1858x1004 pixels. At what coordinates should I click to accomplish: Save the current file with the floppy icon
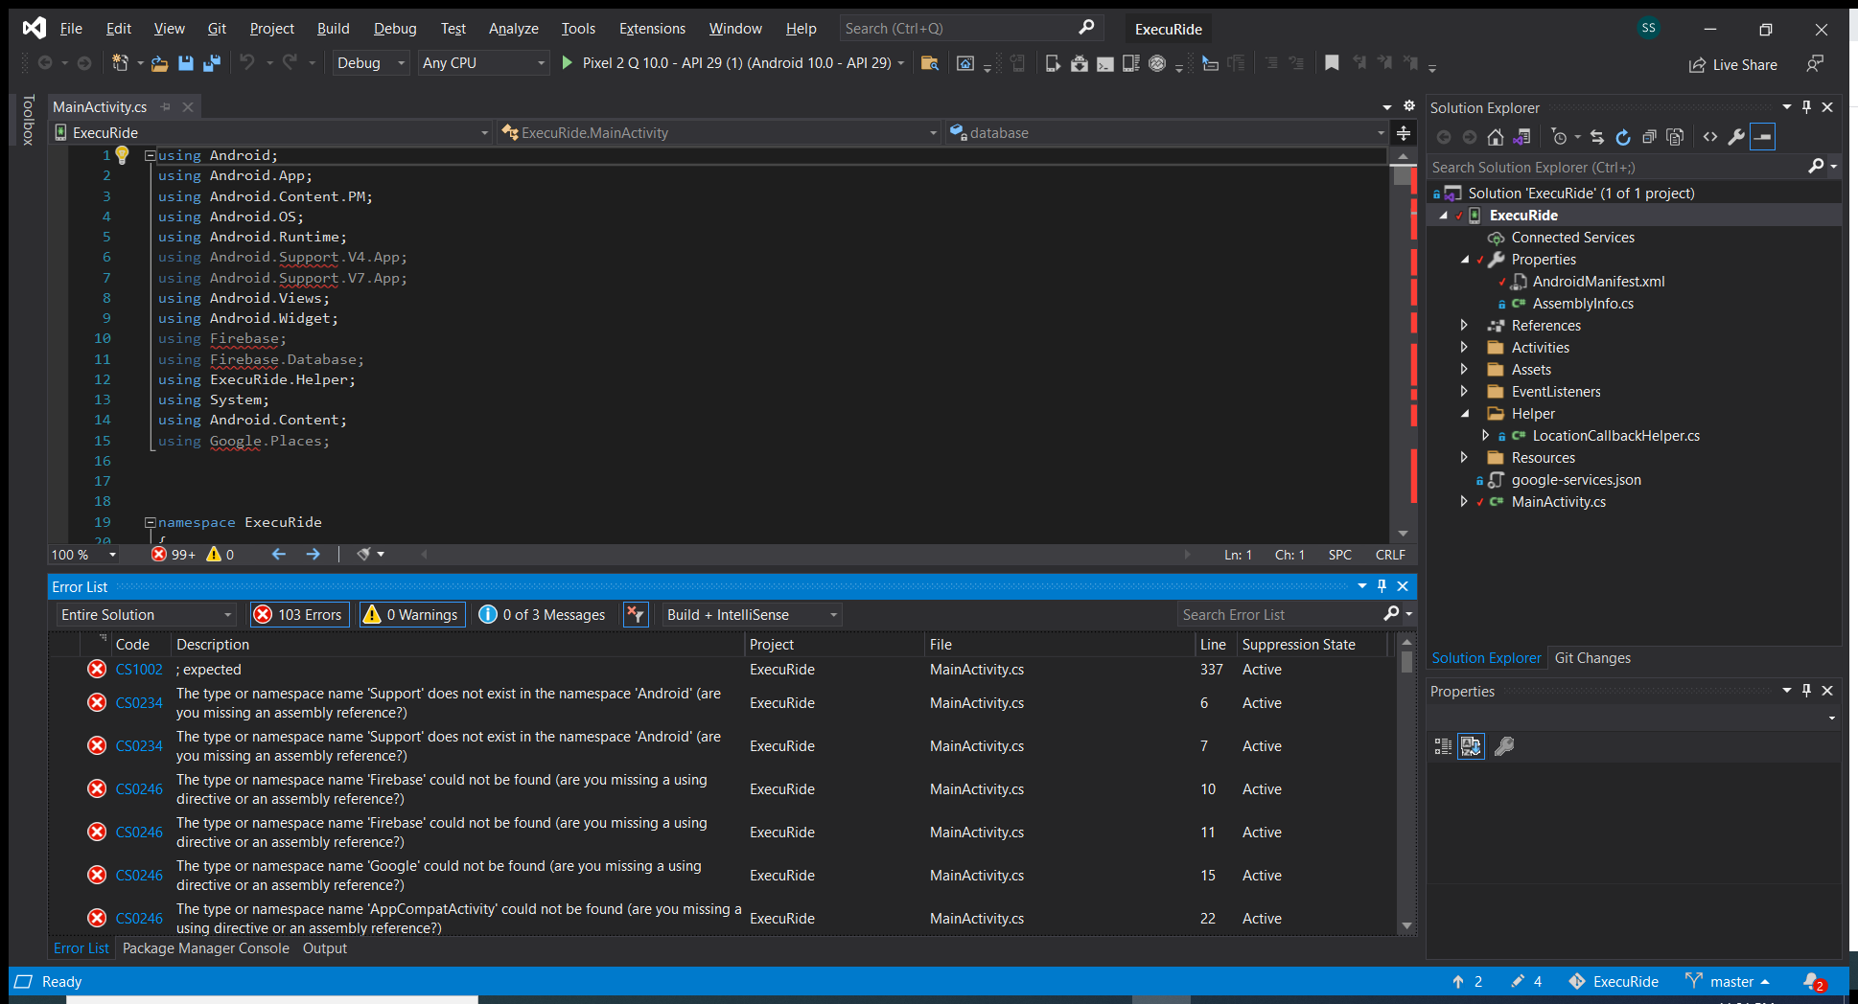click(x=186, y=63)
